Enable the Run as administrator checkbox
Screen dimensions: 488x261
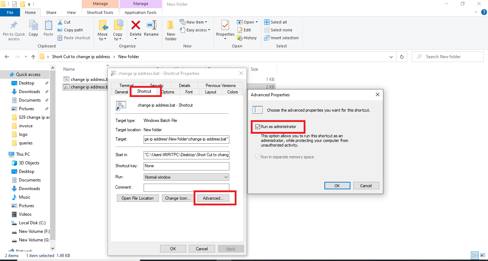(x=258, y=127)
